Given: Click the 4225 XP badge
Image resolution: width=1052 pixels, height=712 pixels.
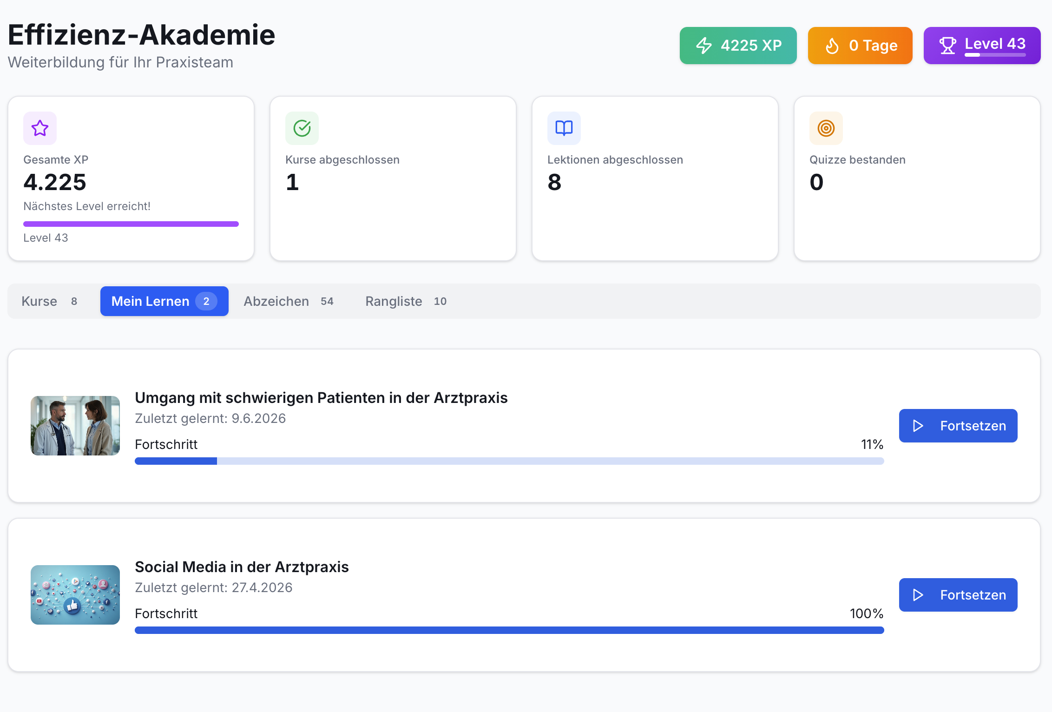Looking at the screenshot, I should coord(738,46).
